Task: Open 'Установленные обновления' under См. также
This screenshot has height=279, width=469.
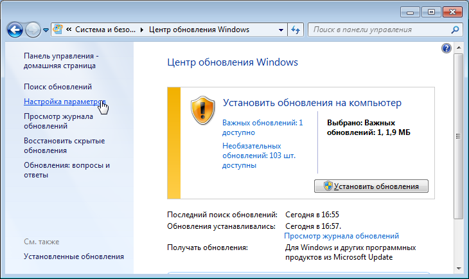Action: point(74,256)
